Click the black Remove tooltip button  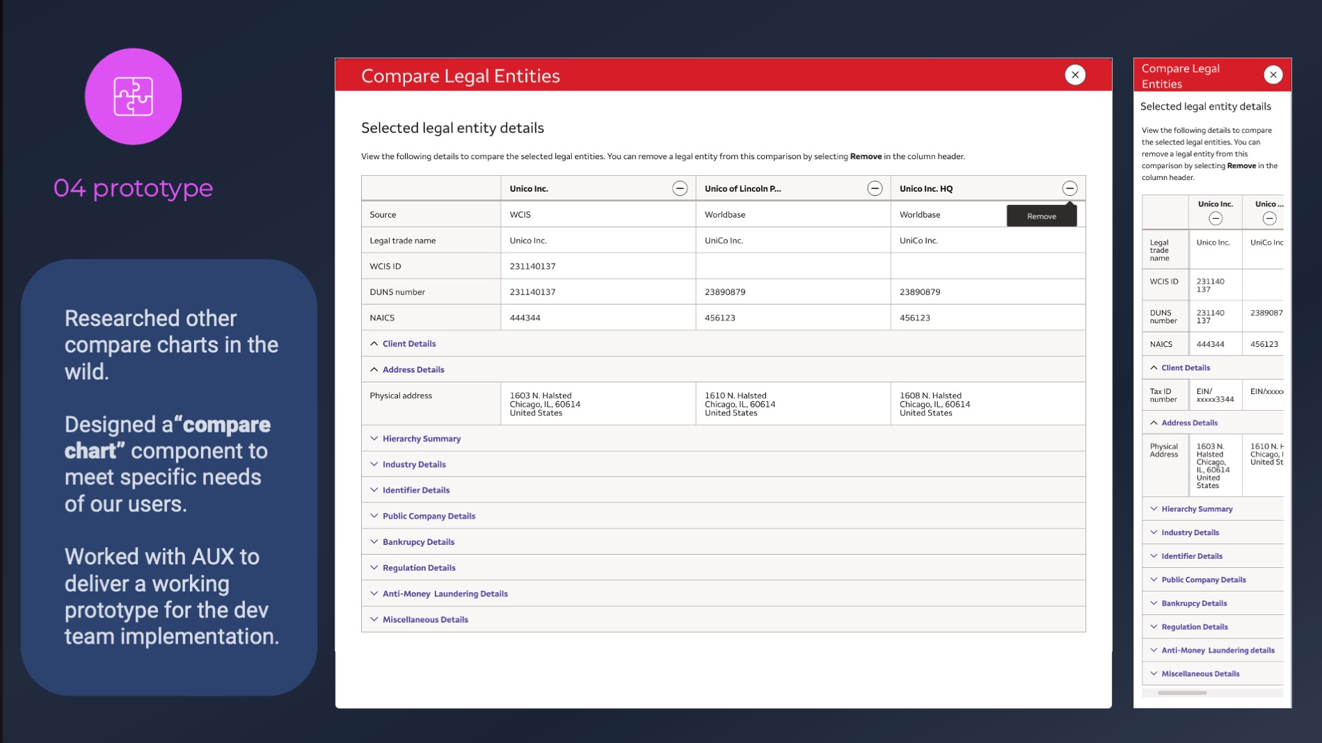(x=1041, y=216)
